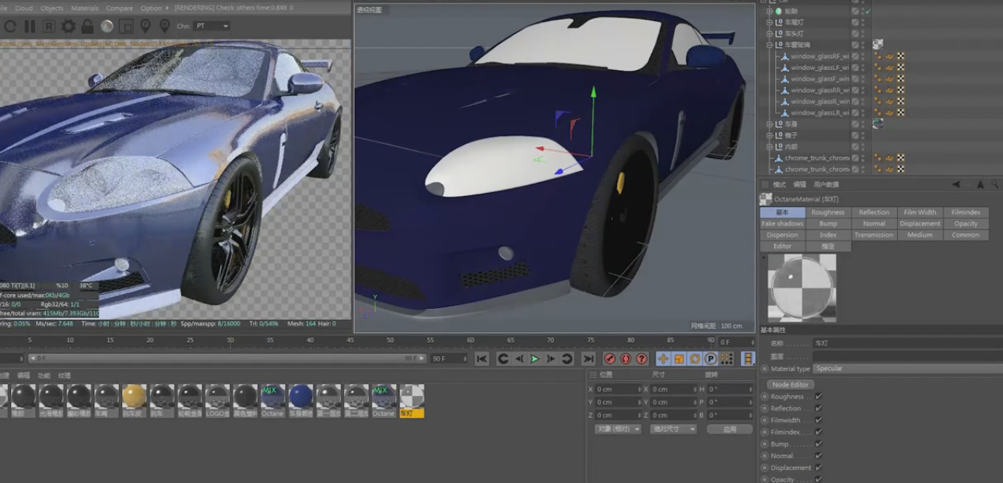The width and height of the screenshot is (1003, 483).
Task: Open Octane render settings gear
Action: tap(68, 26)
